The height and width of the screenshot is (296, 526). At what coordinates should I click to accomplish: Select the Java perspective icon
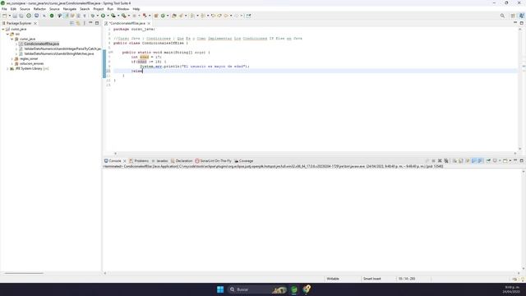click(x=522, y=16)
